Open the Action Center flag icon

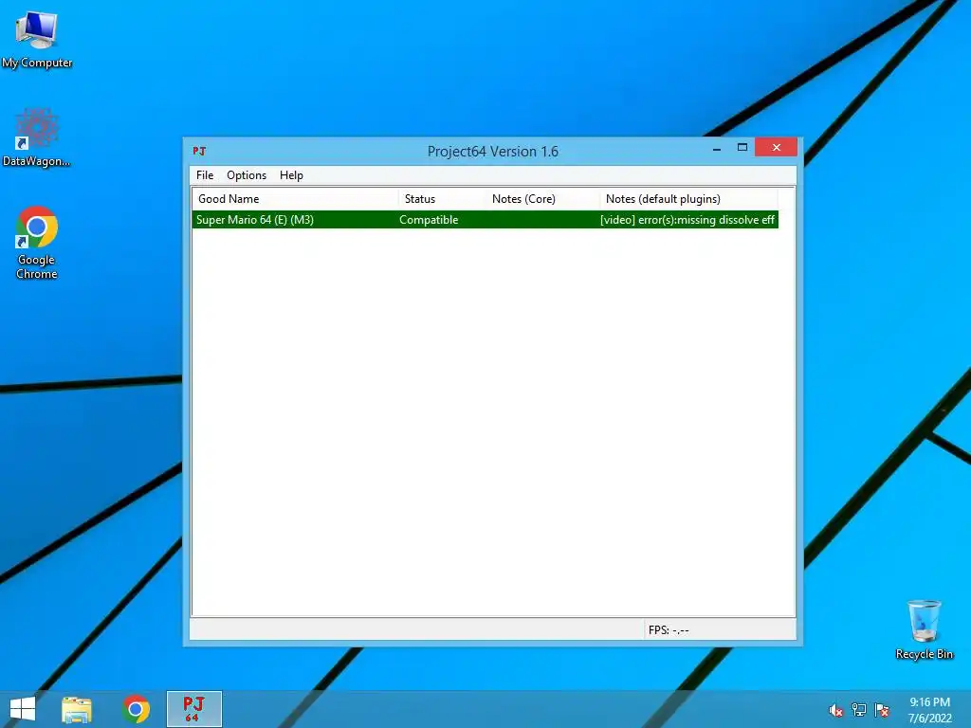882,710
